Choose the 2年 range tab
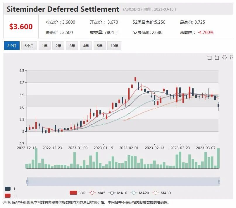Image resolution: width=236 pixels, height=208 pixels. (x=58, y=46)
